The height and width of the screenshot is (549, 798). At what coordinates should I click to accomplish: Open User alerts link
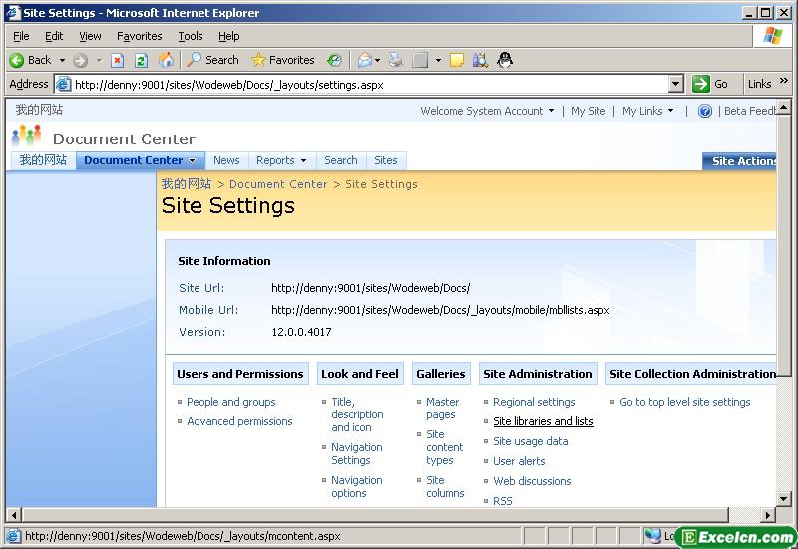[519, 461]
